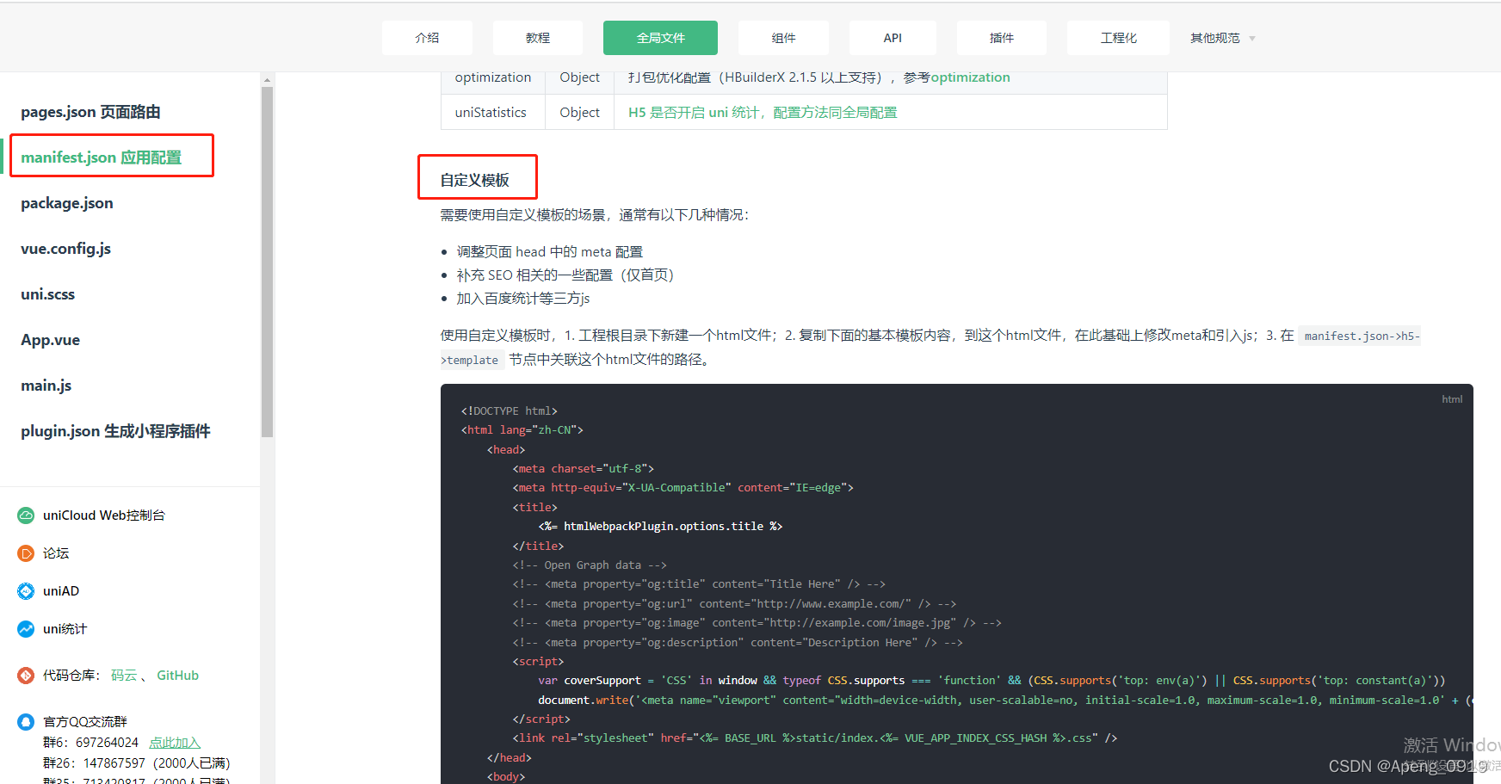1501x784 pixels.
Task: Click the optimization property cell
Action: click(x=493, y=78)
